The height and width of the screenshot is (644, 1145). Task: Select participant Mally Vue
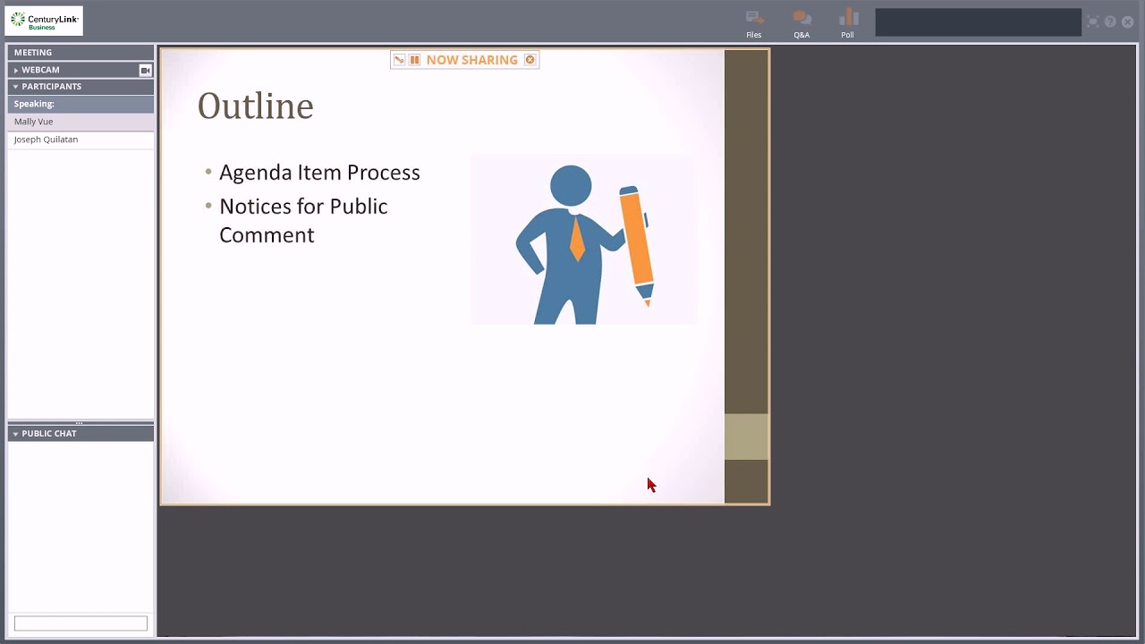(81, 122)
